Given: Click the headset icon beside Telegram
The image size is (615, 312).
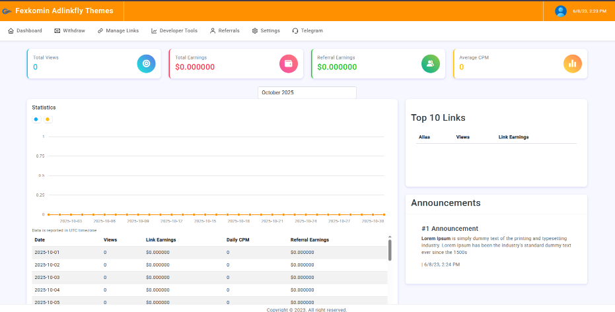Looking at the screenshot, I should [295, 31].
